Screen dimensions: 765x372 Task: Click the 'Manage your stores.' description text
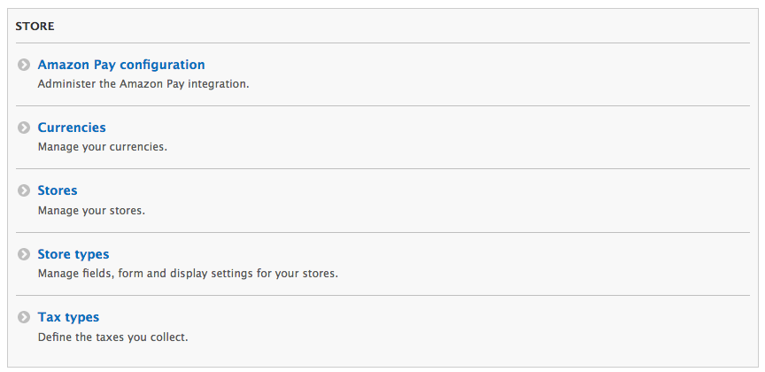(x=91, y=211)
